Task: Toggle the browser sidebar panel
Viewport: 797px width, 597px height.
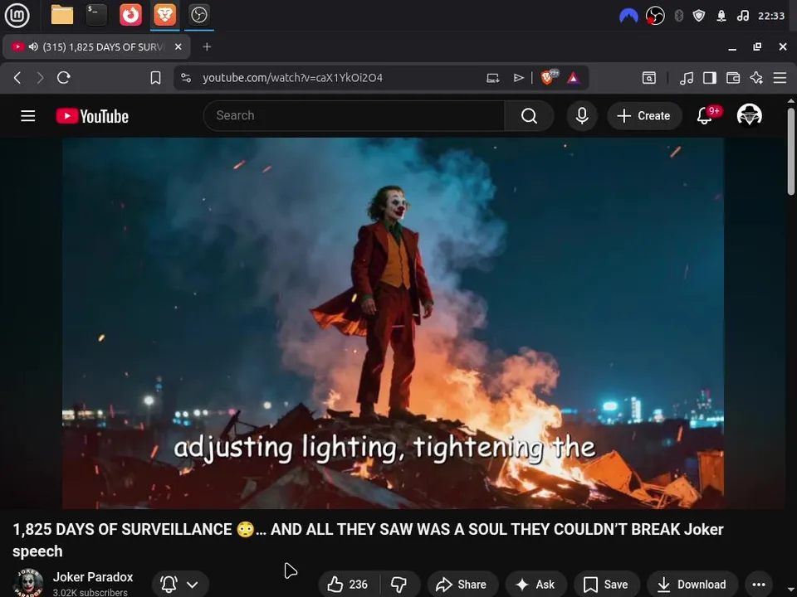Action: [x=710, y=78]
